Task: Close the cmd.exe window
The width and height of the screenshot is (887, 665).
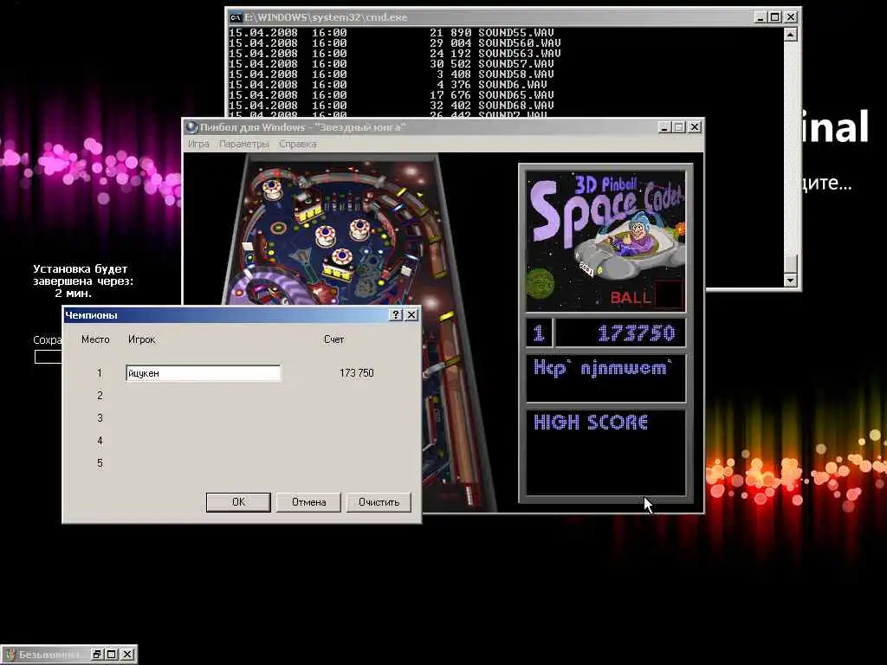Action: click(x=790, y=17)
